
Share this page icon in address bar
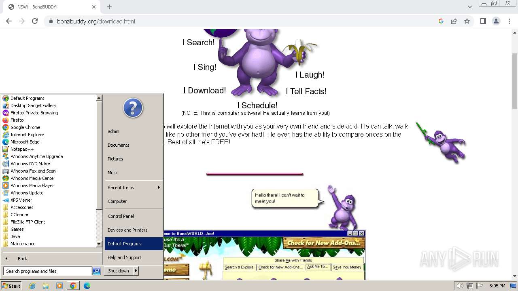[454, 21]
